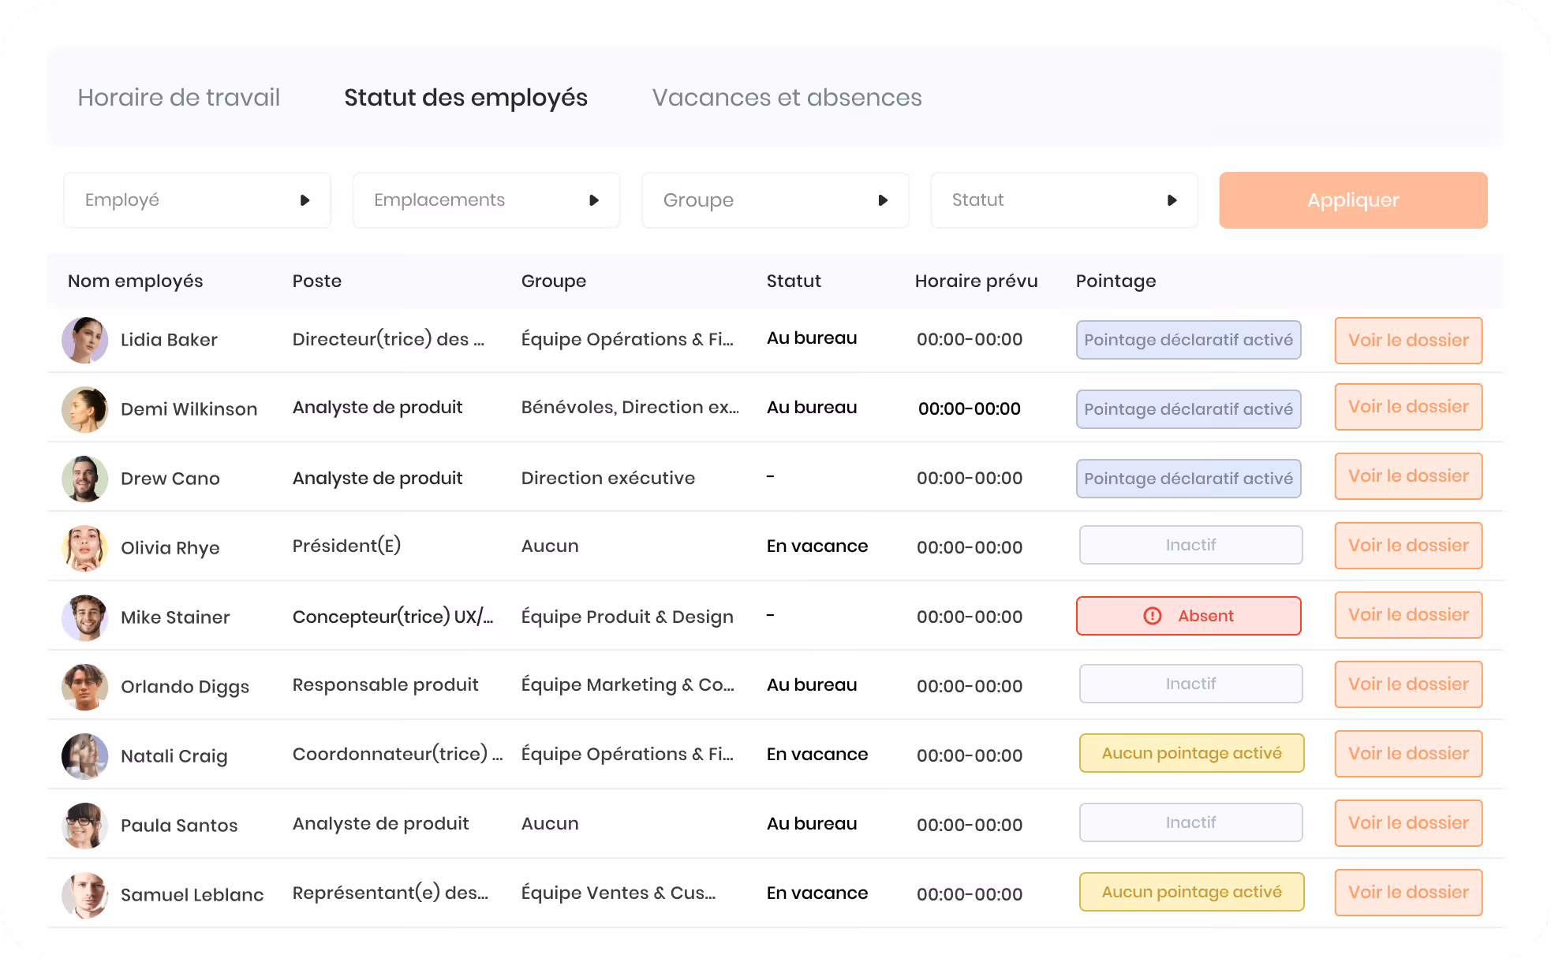The width and height of the screenshot is (1551, 962).
Task: Click Paula Santos' Inactif badge
Action: [1190, 822]
